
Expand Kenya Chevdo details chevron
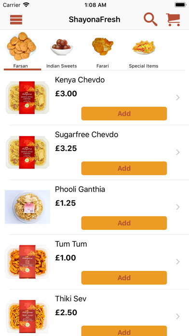(x=177, y=98)
